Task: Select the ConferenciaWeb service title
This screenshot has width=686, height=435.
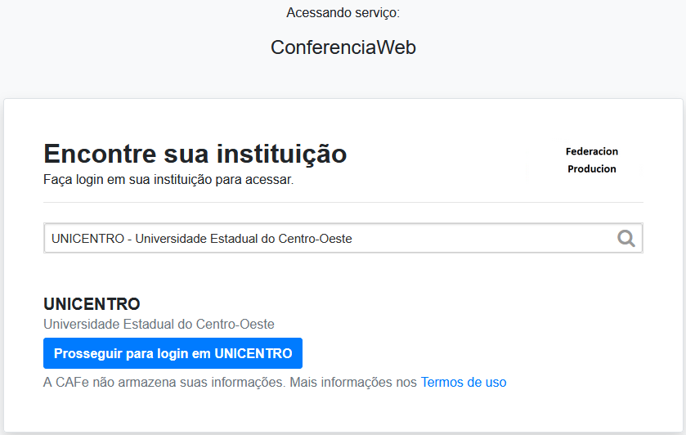Action: point(343,47)
